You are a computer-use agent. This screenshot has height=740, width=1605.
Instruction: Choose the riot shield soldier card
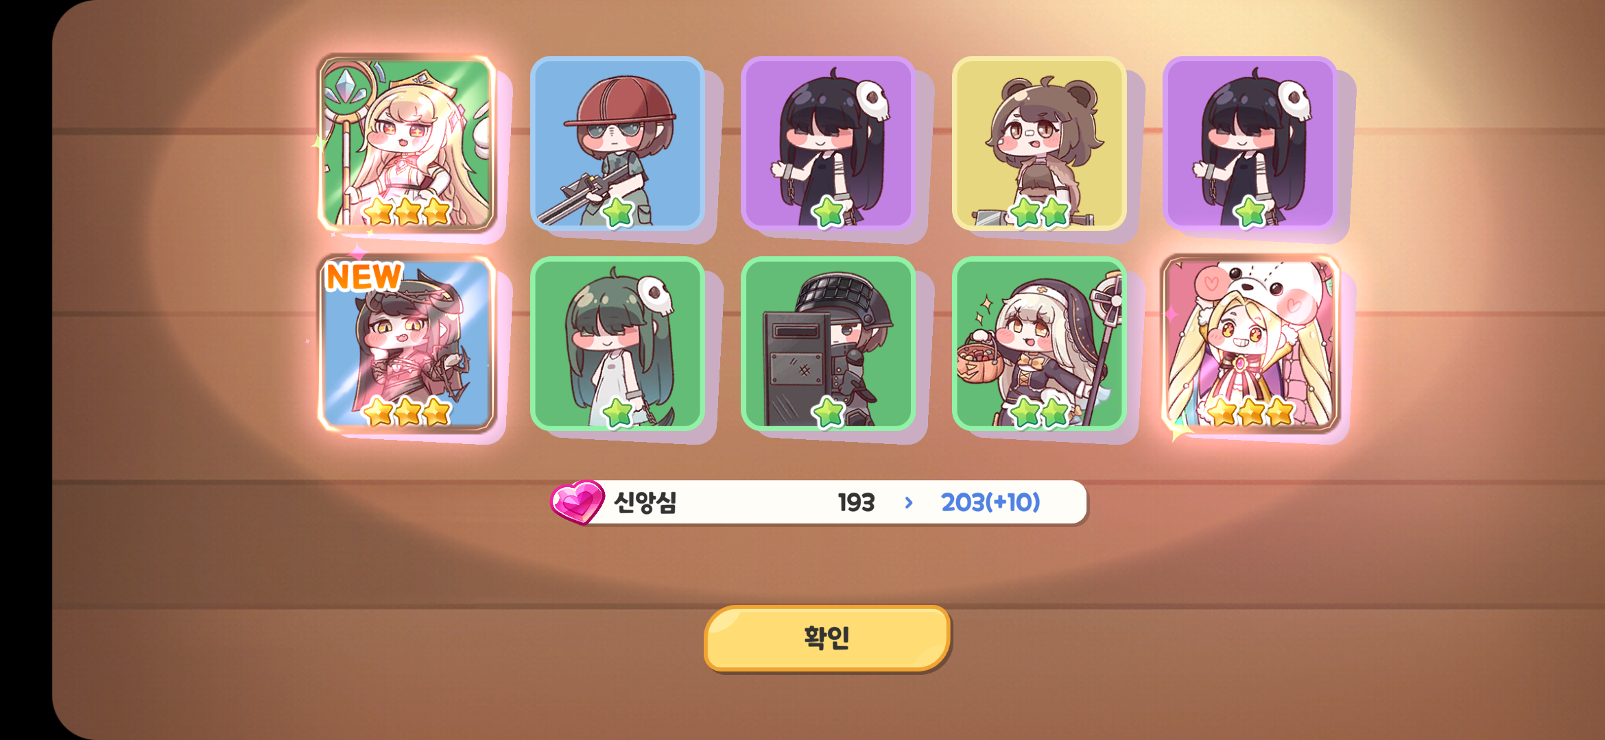[x=828, y=343]
